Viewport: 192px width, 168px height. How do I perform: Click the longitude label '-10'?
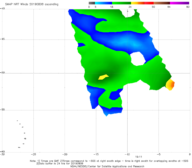tap(127, 154)
